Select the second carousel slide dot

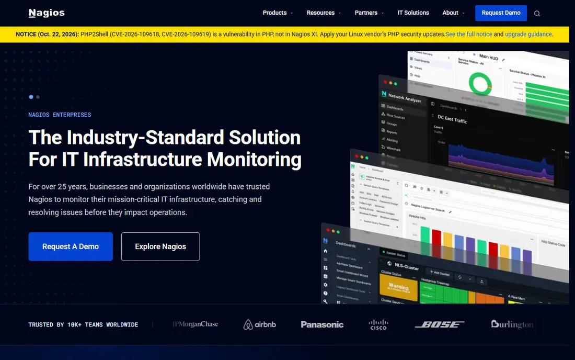[x=38, y=97]
